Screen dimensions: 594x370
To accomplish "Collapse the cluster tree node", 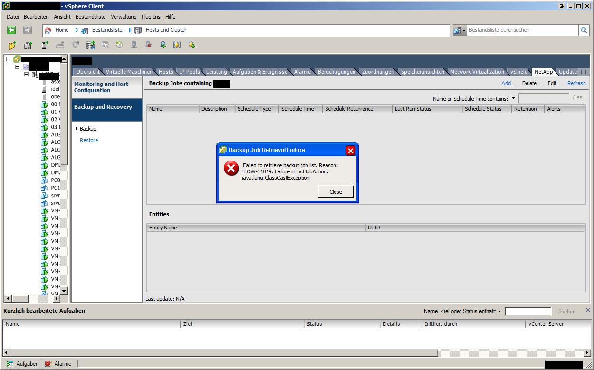I will tap(27, 75).
